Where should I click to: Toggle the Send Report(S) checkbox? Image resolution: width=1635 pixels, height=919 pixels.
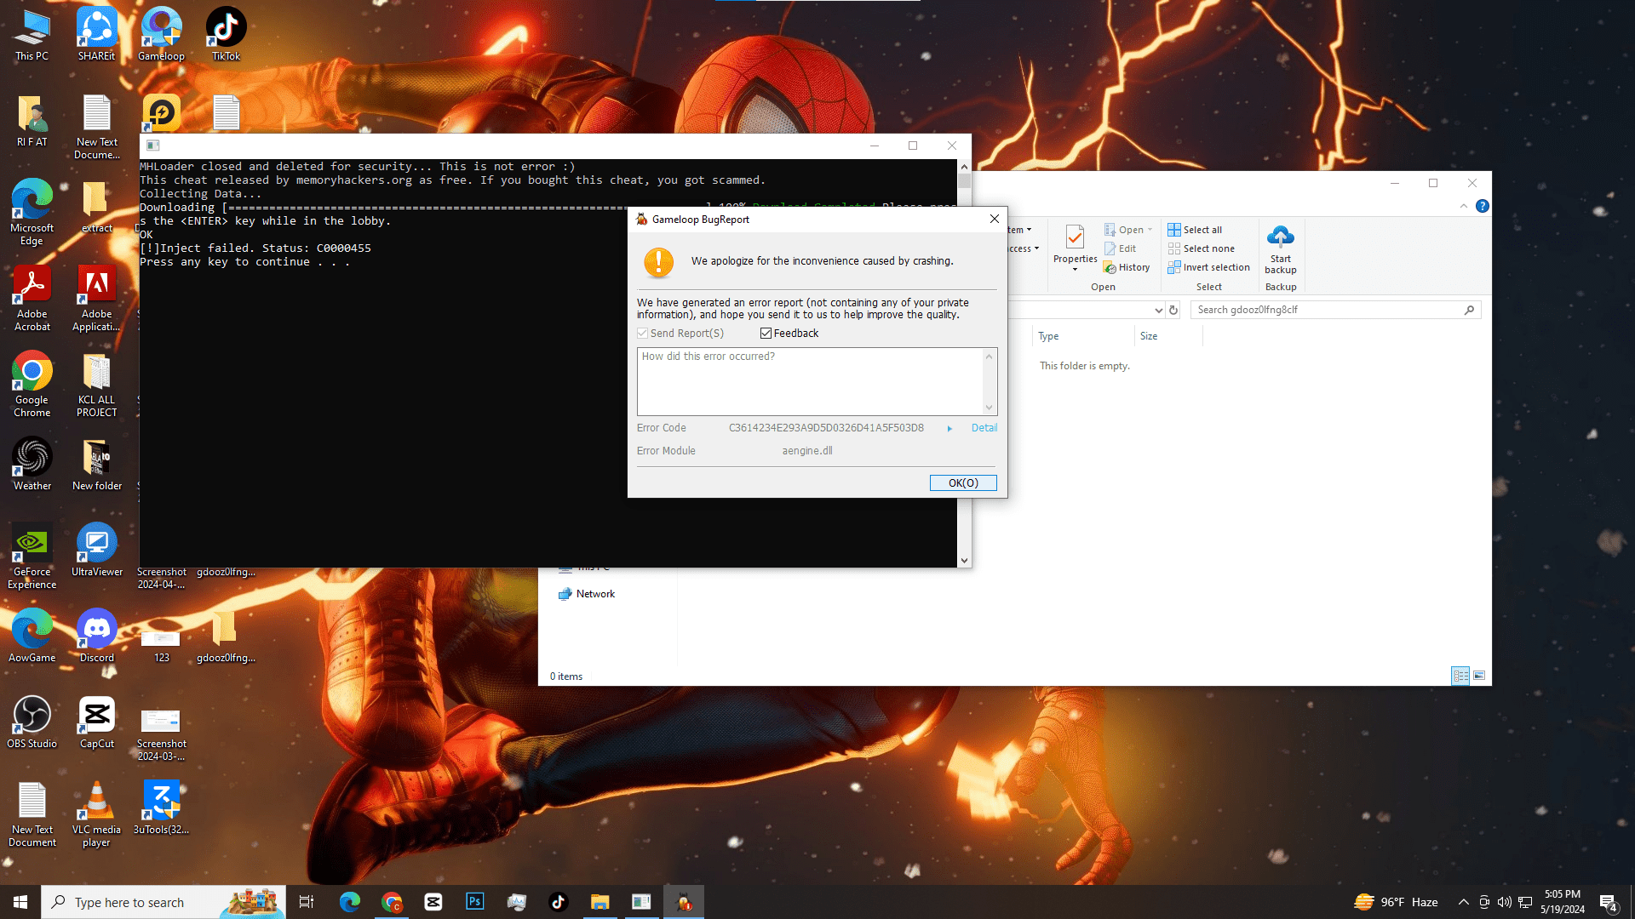tap(643, 334)
